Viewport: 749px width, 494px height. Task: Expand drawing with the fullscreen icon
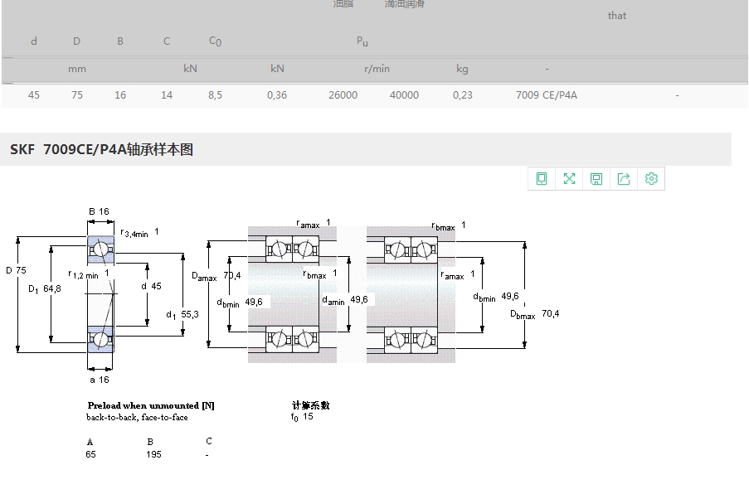click(569, 178)
